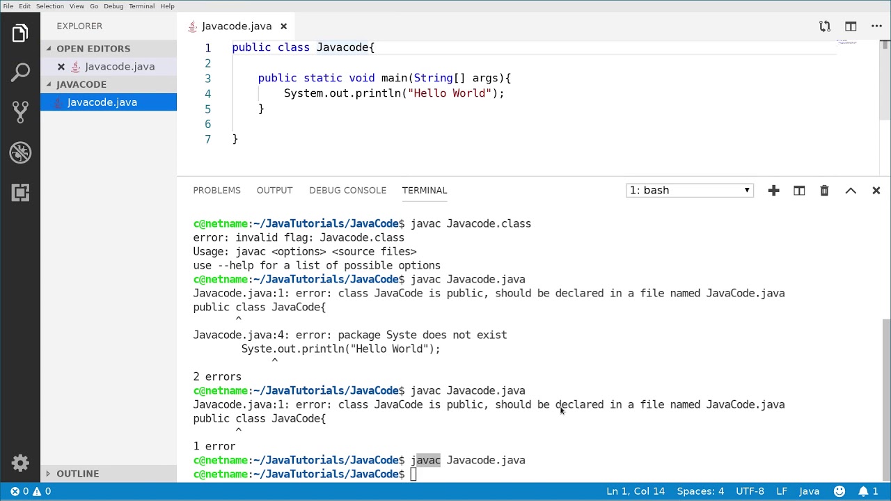
Task: Click the warnings count in status bar
Action: 42,491
